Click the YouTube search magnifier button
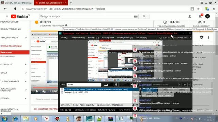 144,17
